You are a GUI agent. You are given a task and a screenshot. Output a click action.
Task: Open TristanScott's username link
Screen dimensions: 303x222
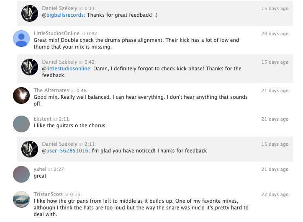pyautogui.click(x=48, y=194)
